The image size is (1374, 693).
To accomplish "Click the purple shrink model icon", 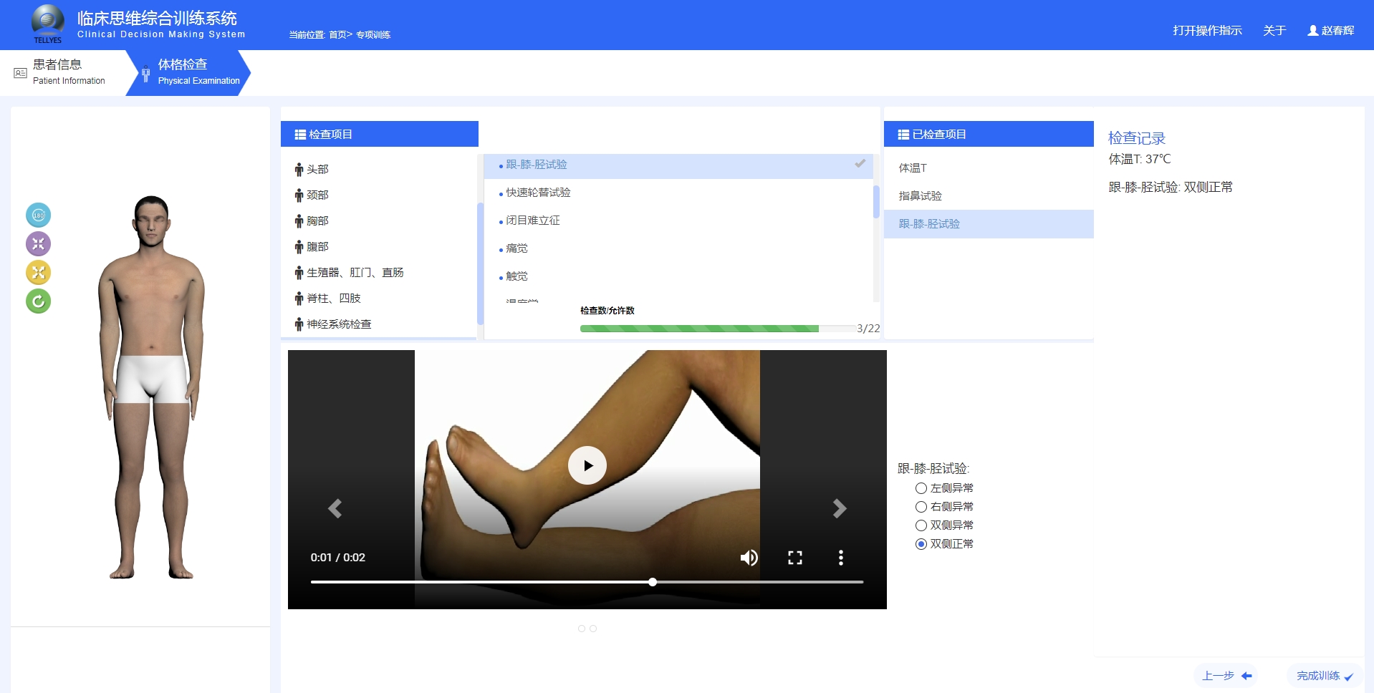I will point(39,244).
